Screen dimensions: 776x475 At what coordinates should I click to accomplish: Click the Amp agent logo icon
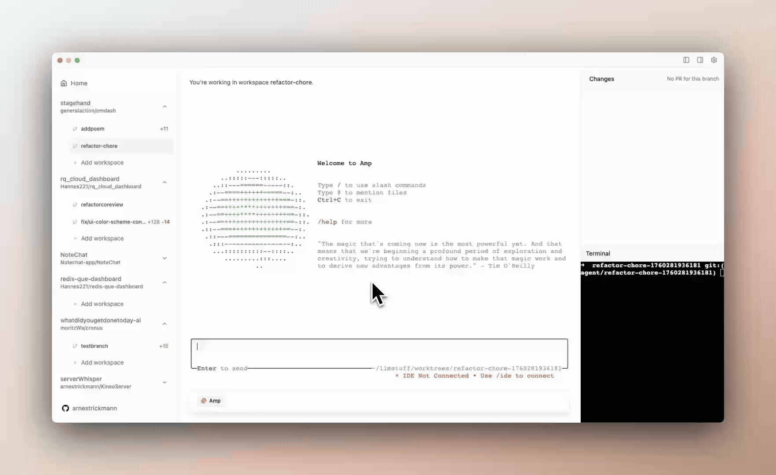pyautogui.click(x=203, y=401)
